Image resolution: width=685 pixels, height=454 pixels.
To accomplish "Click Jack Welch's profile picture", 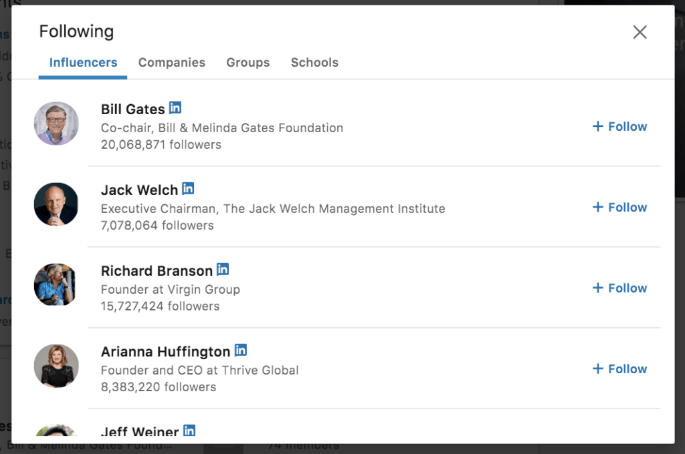I will point(56,204).
